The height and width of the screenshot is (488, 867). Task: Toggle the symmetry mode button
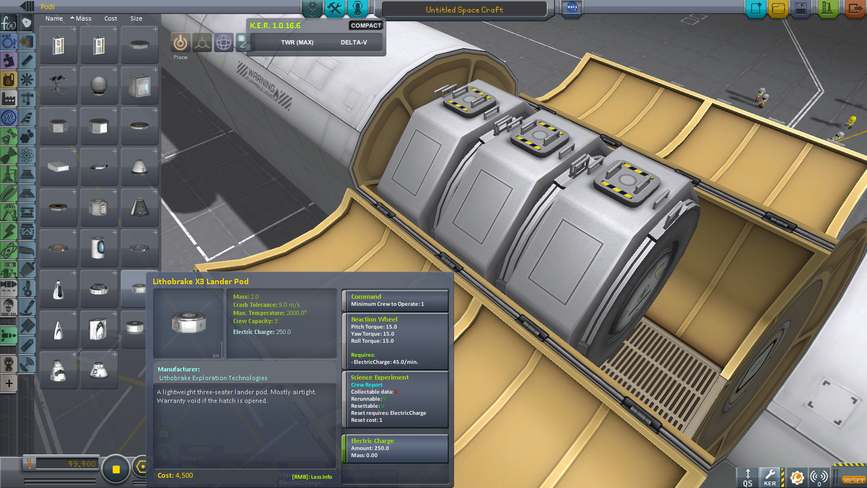tap(115, 469)
